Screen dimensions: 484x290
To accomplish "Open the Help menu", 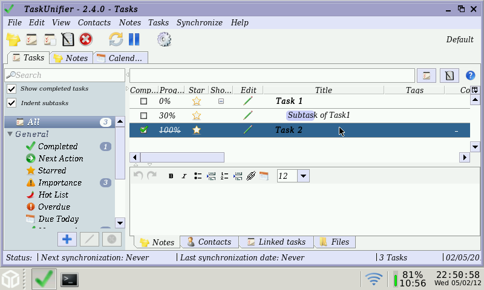I will [240, 22].
